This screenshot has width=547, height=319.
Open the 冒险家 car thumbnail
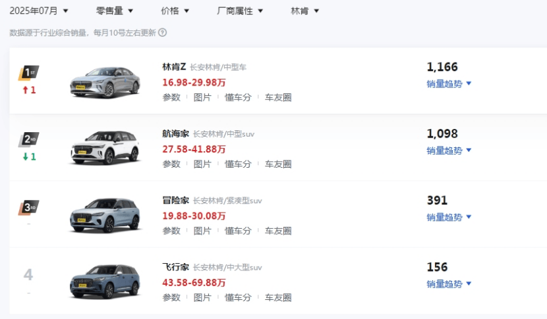(x=105, y=214)
